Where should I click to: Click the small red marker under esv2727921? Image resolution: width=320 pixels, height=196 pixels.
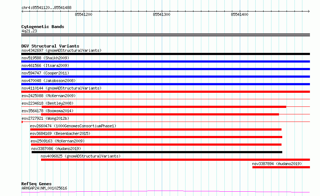pos(22,122)
